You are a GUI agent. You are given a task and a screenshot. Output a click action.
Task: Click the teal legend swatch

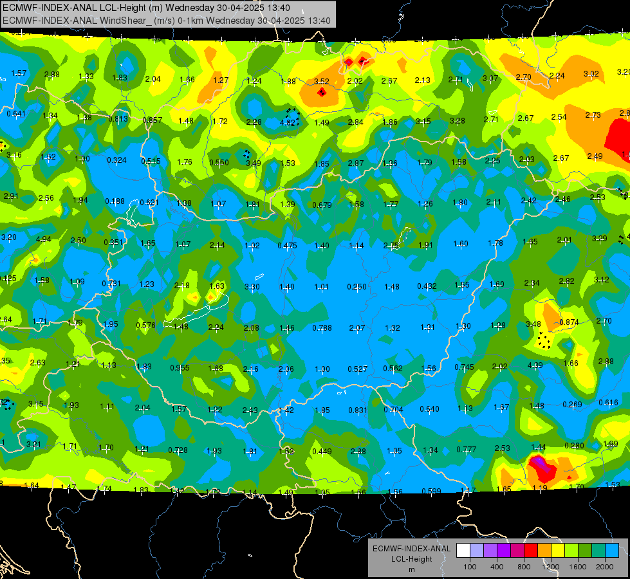pos(598,551)
